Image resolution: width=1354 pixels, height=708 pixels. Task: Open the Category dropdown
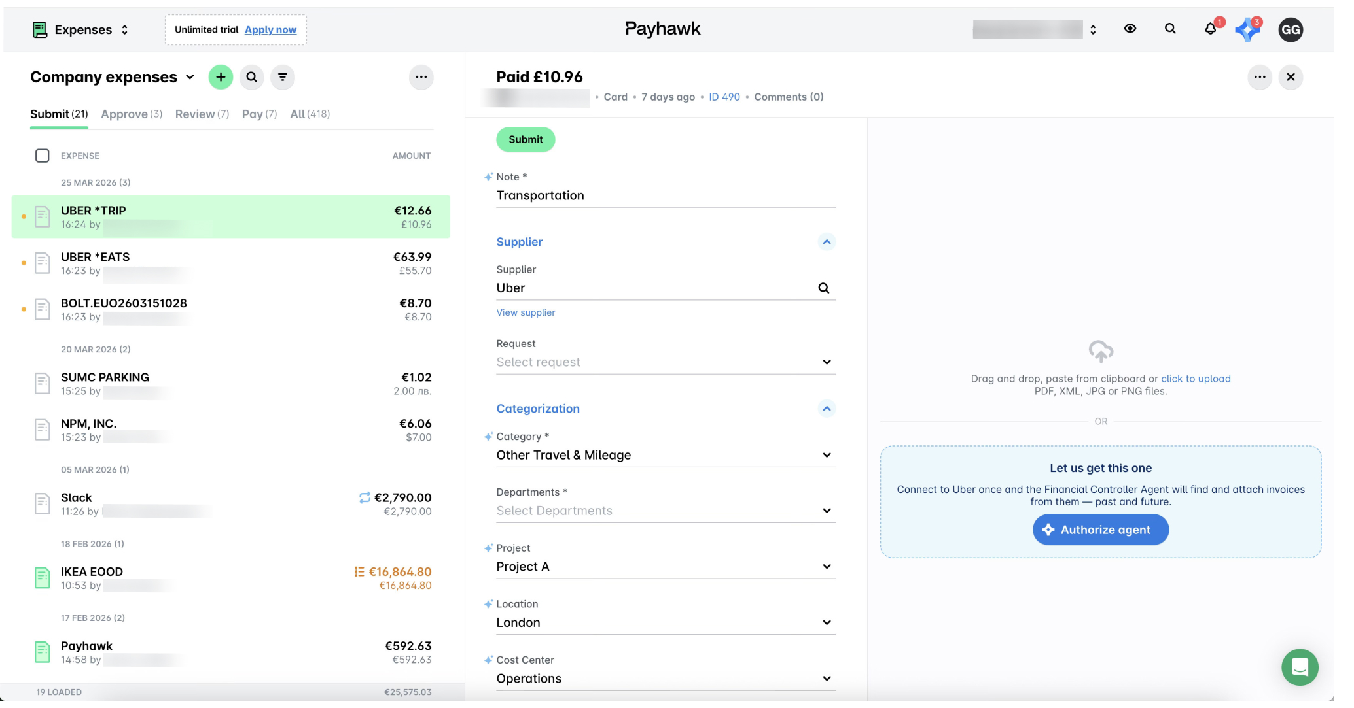click(666, 455)
